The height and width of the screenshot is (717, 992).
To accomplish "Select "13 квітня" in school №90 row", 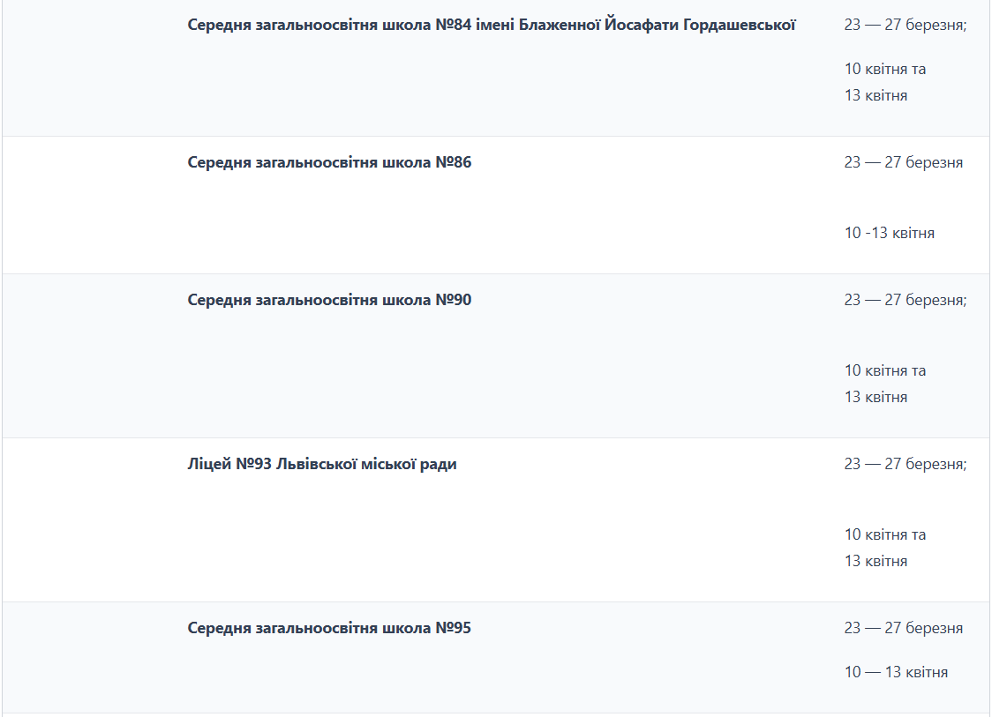I will 876,397.
